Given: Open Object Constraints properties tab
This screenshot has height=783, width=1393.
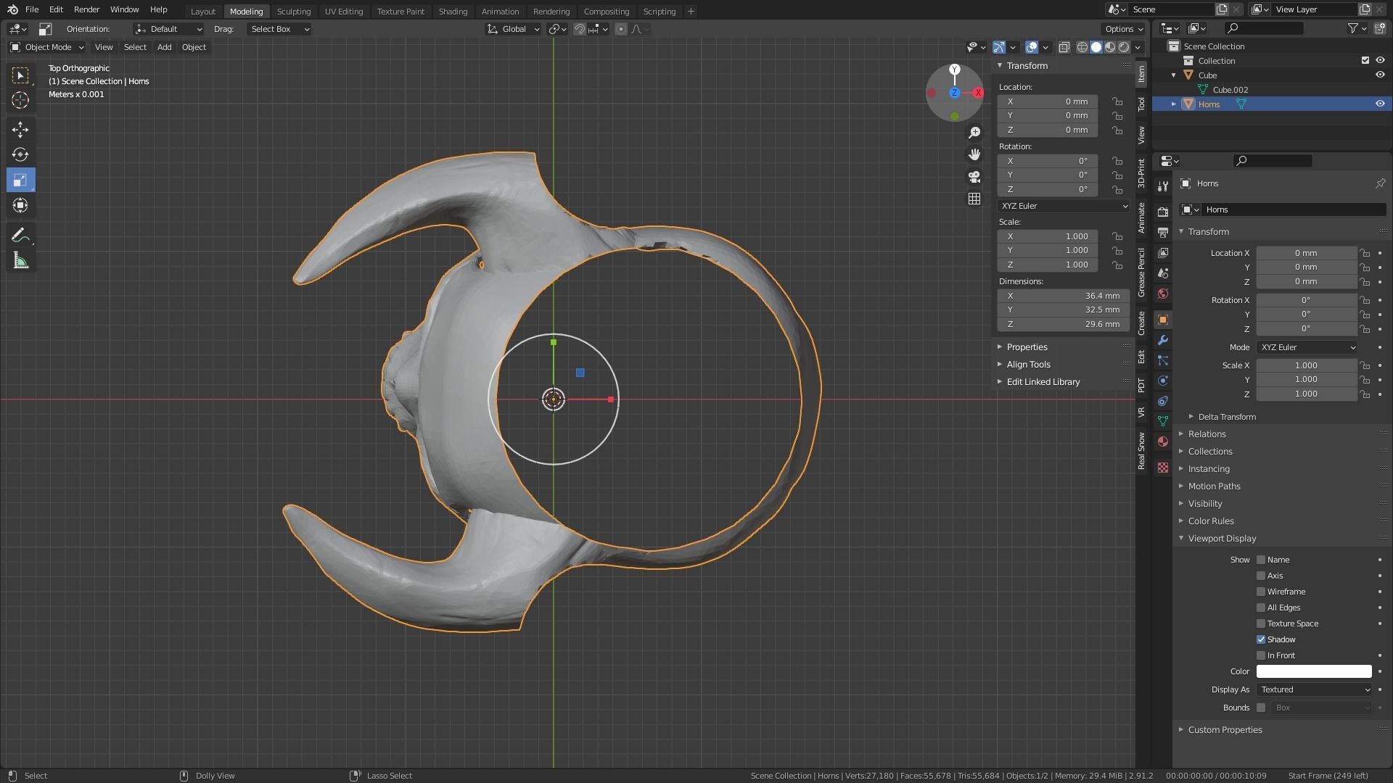Looking at the screenshot, I should click(1163, 401).
